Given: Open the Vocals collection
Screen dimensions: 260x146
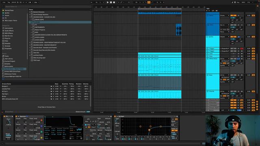Looking at the screenshot, I should tap(7, 15).
